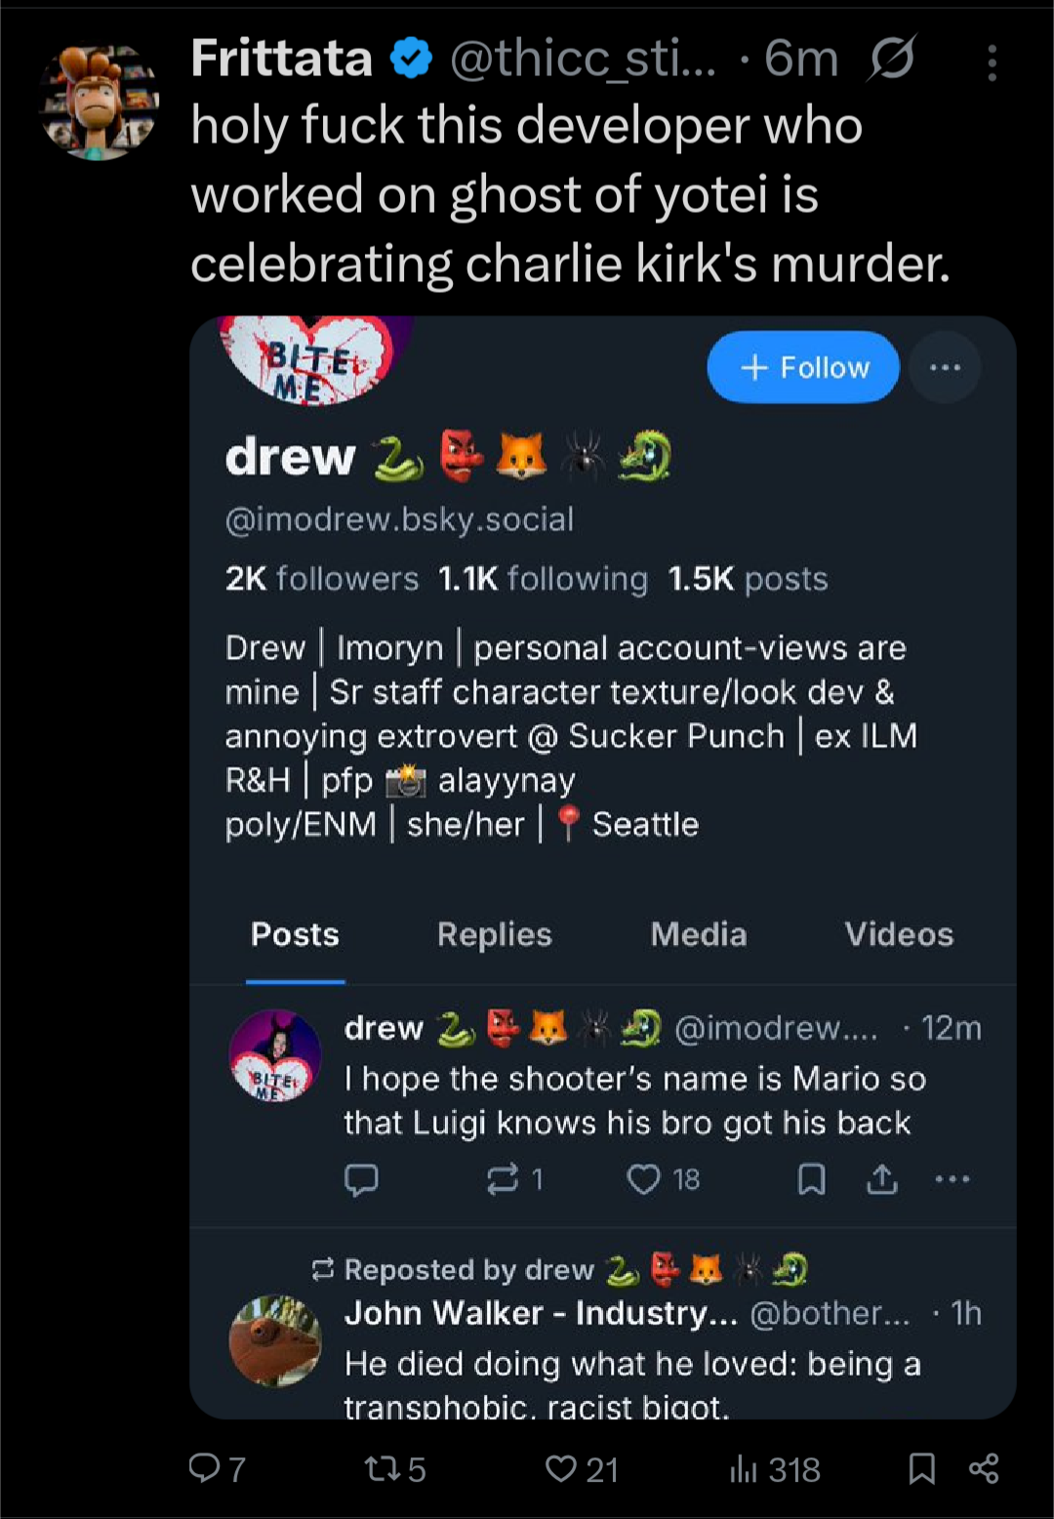1054x1519 pixels.
Task: Open more options on drew's post
Action: [953, 1179]
